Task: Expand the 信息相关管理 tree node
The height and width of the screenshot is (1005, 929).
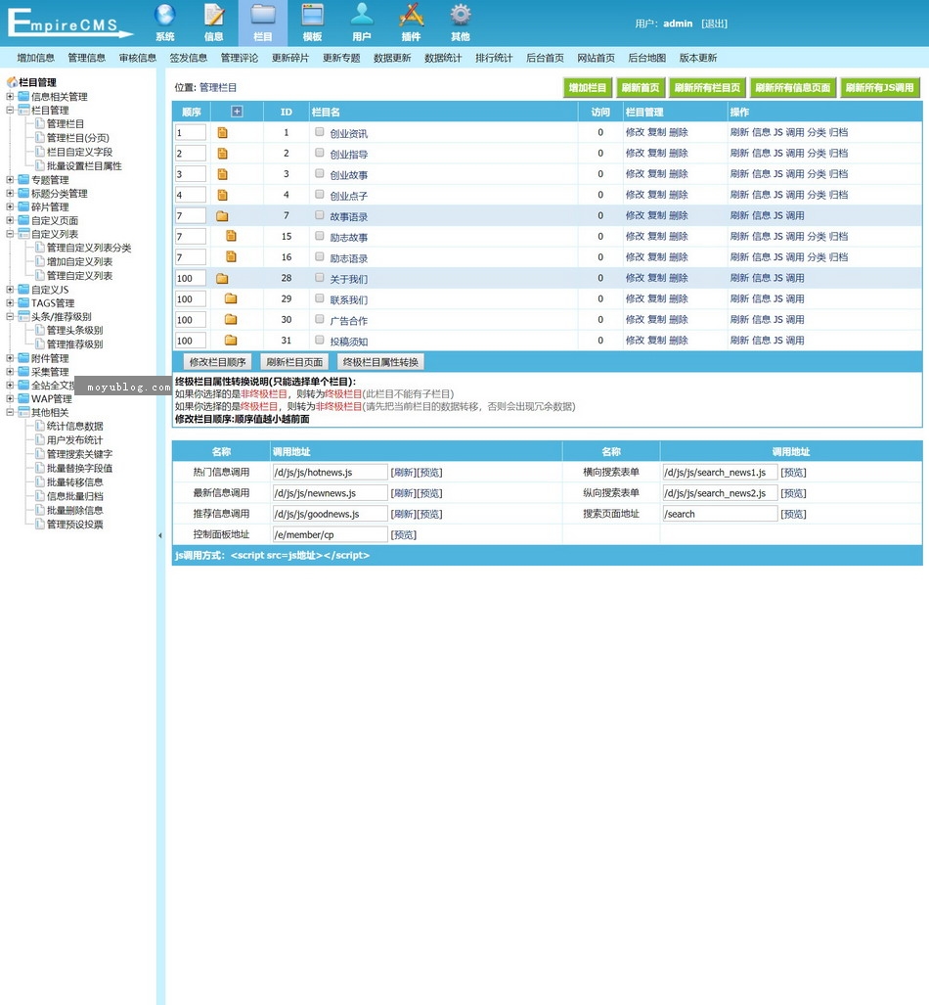Action: click(x=10, y=97)
